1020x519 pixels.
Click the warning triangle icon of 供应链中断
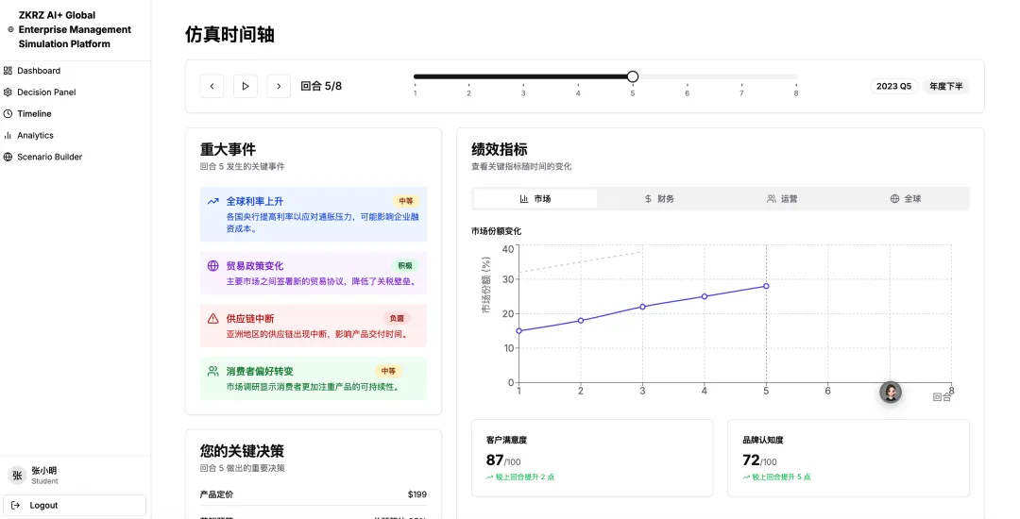coord(212,318)
